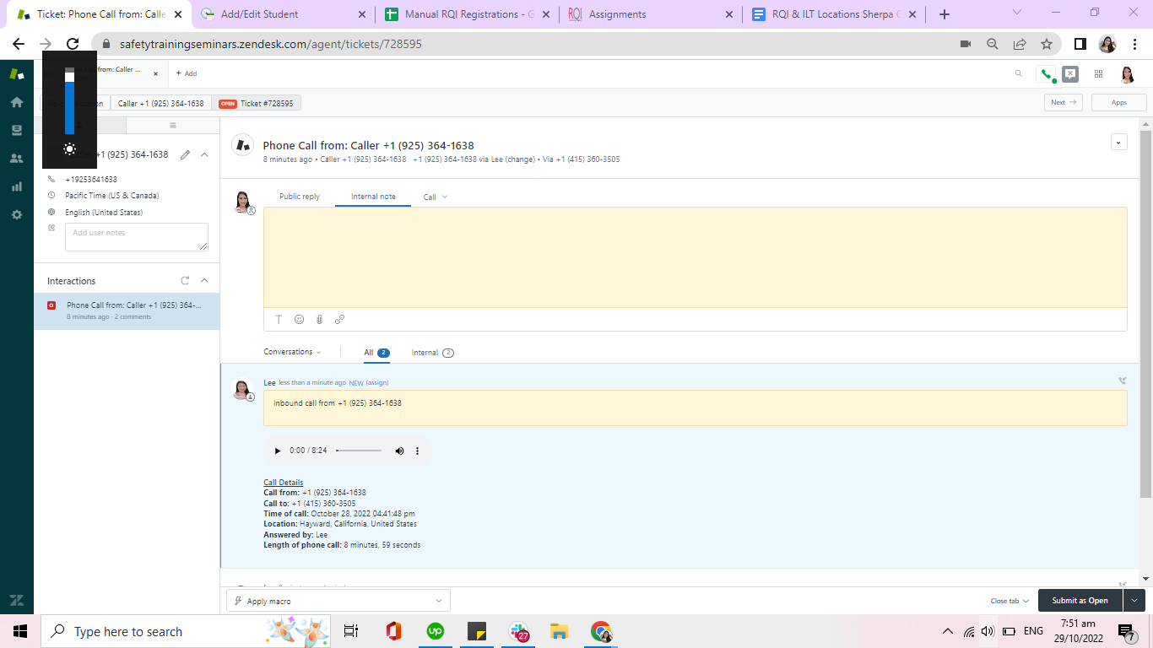Open the chat conversations icon
The width and height of the screenshot is (1153, 648).
coord(1070,74)
